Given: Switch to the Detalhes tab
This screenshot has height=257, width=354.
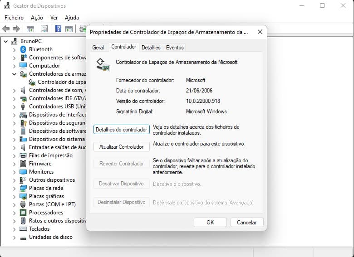Looking at the screenshot, I should pyautogui.click(x=151, y=48).
